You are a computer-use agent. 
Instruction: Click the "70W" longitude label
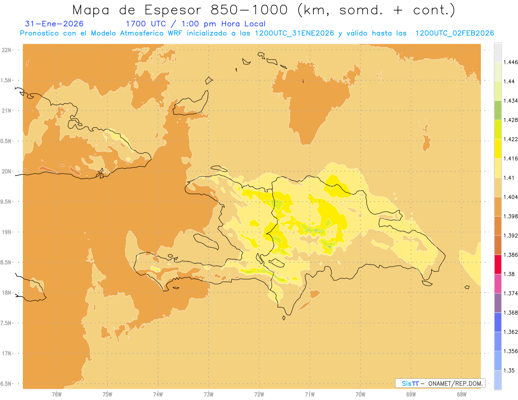360,394
